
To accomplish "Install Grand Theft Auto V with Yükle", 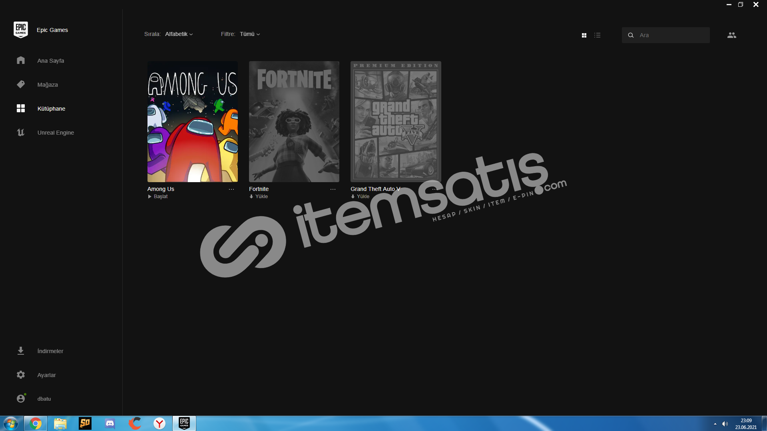I will tap(360, 197).
